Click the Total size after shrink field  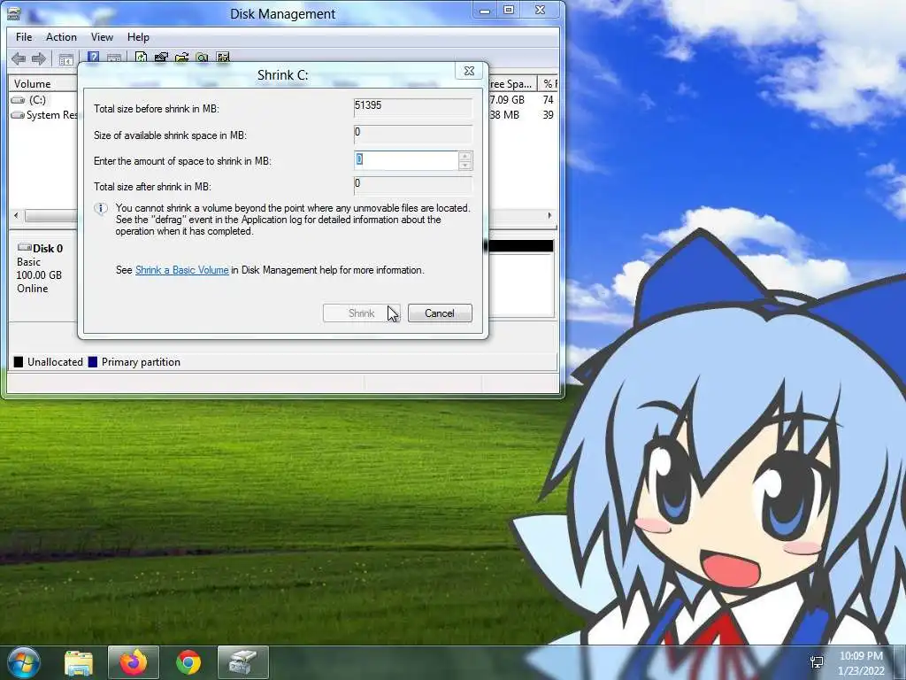[x=412, y=186]
